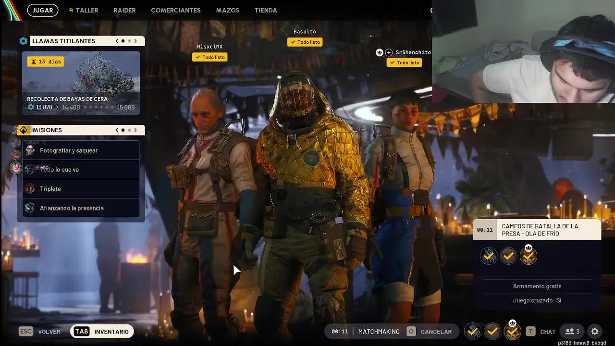This screenshot has width=615, height=346.
Task: Open the Recolecta de bayas de cera card
Action: 81,83
